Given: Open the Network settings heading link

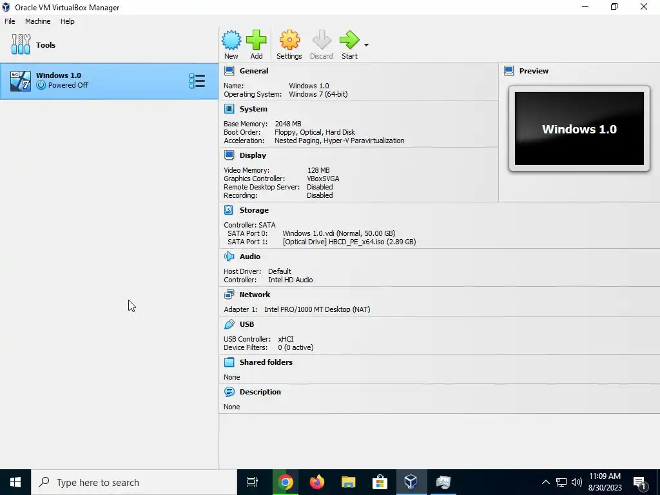Looking at the screenshot, I should [x=255, y=295].
